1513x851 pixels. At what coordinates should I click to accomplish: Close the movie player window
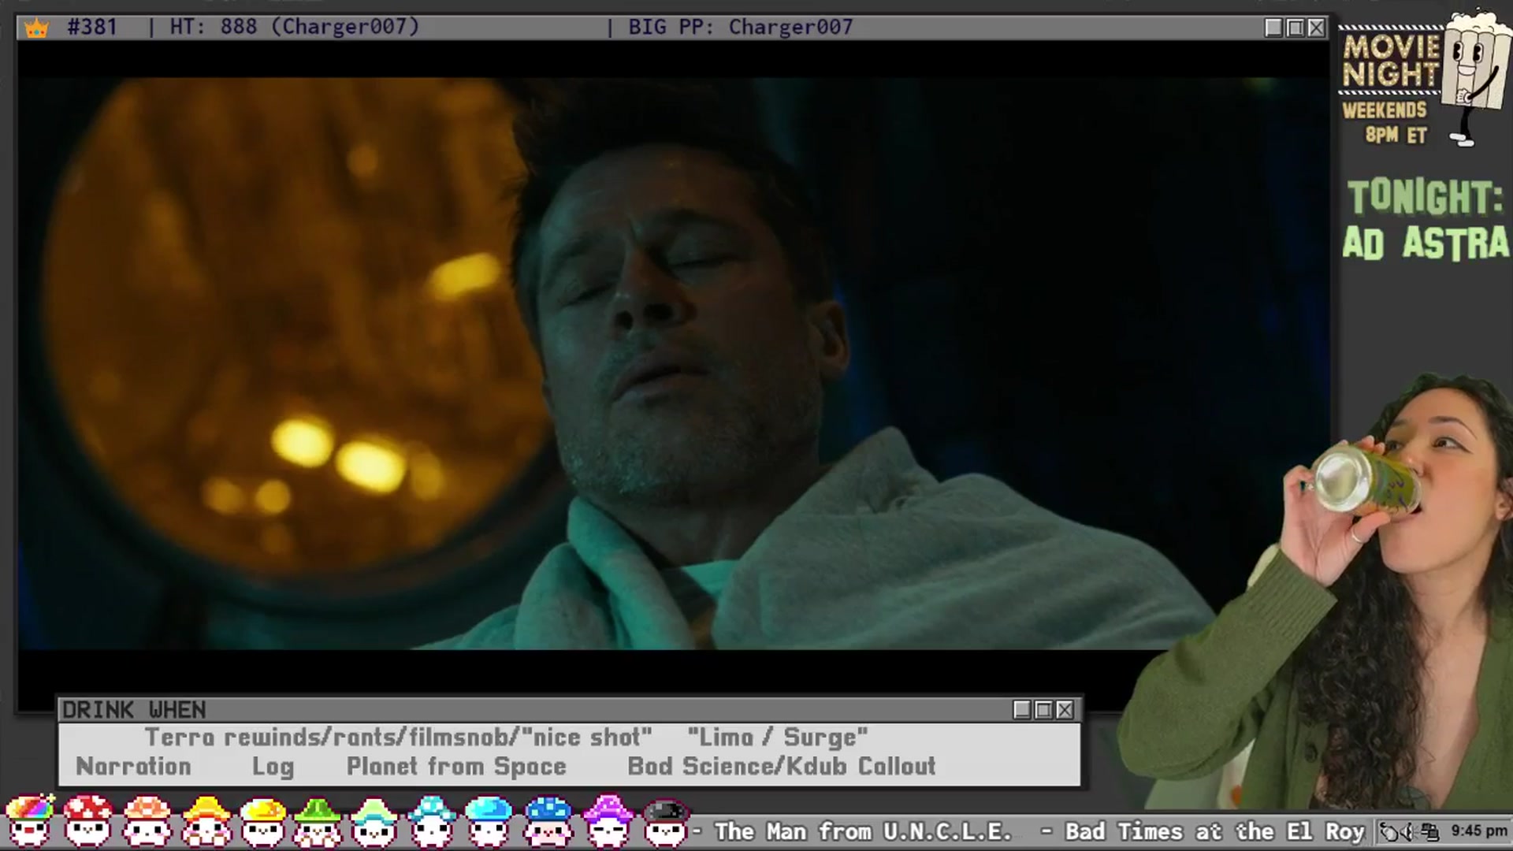pos(1316,28)
